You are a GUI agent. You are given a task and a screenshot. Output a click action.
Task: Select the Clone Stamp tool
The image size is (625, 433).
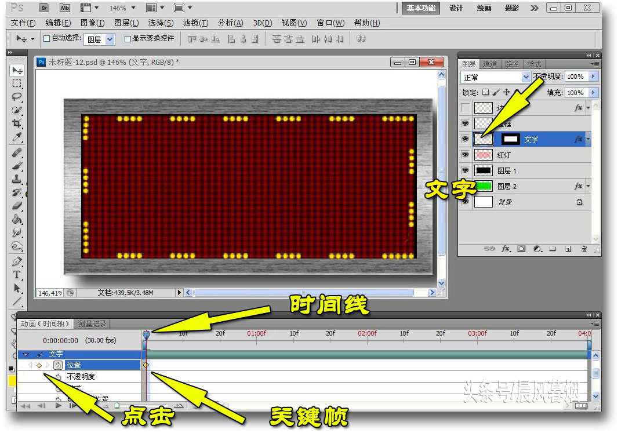(17, 179)
